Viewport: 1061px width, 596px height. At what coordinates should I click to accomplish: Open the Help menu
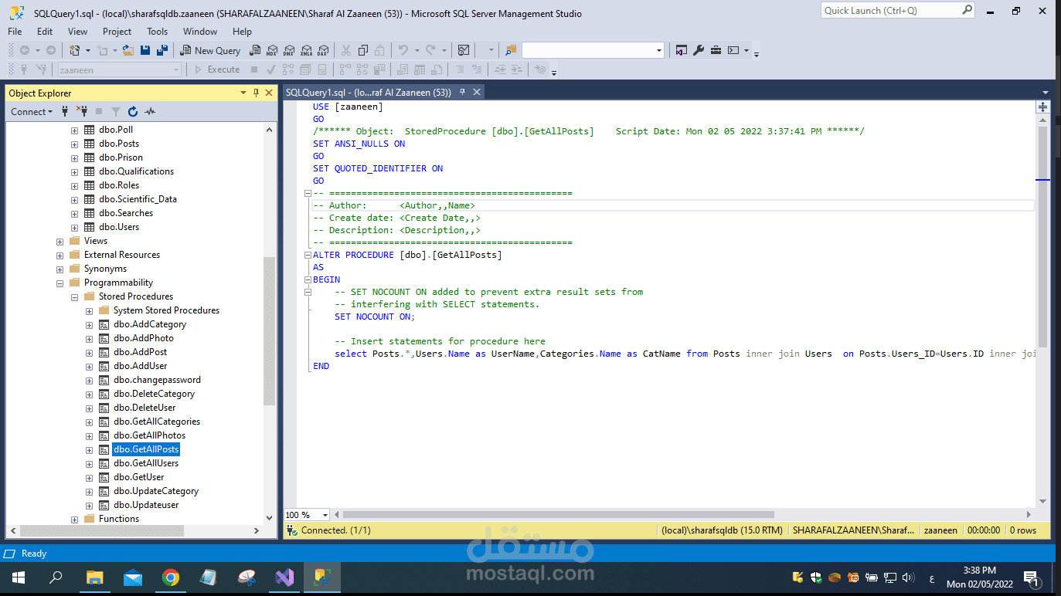click(x=243, y=32)
